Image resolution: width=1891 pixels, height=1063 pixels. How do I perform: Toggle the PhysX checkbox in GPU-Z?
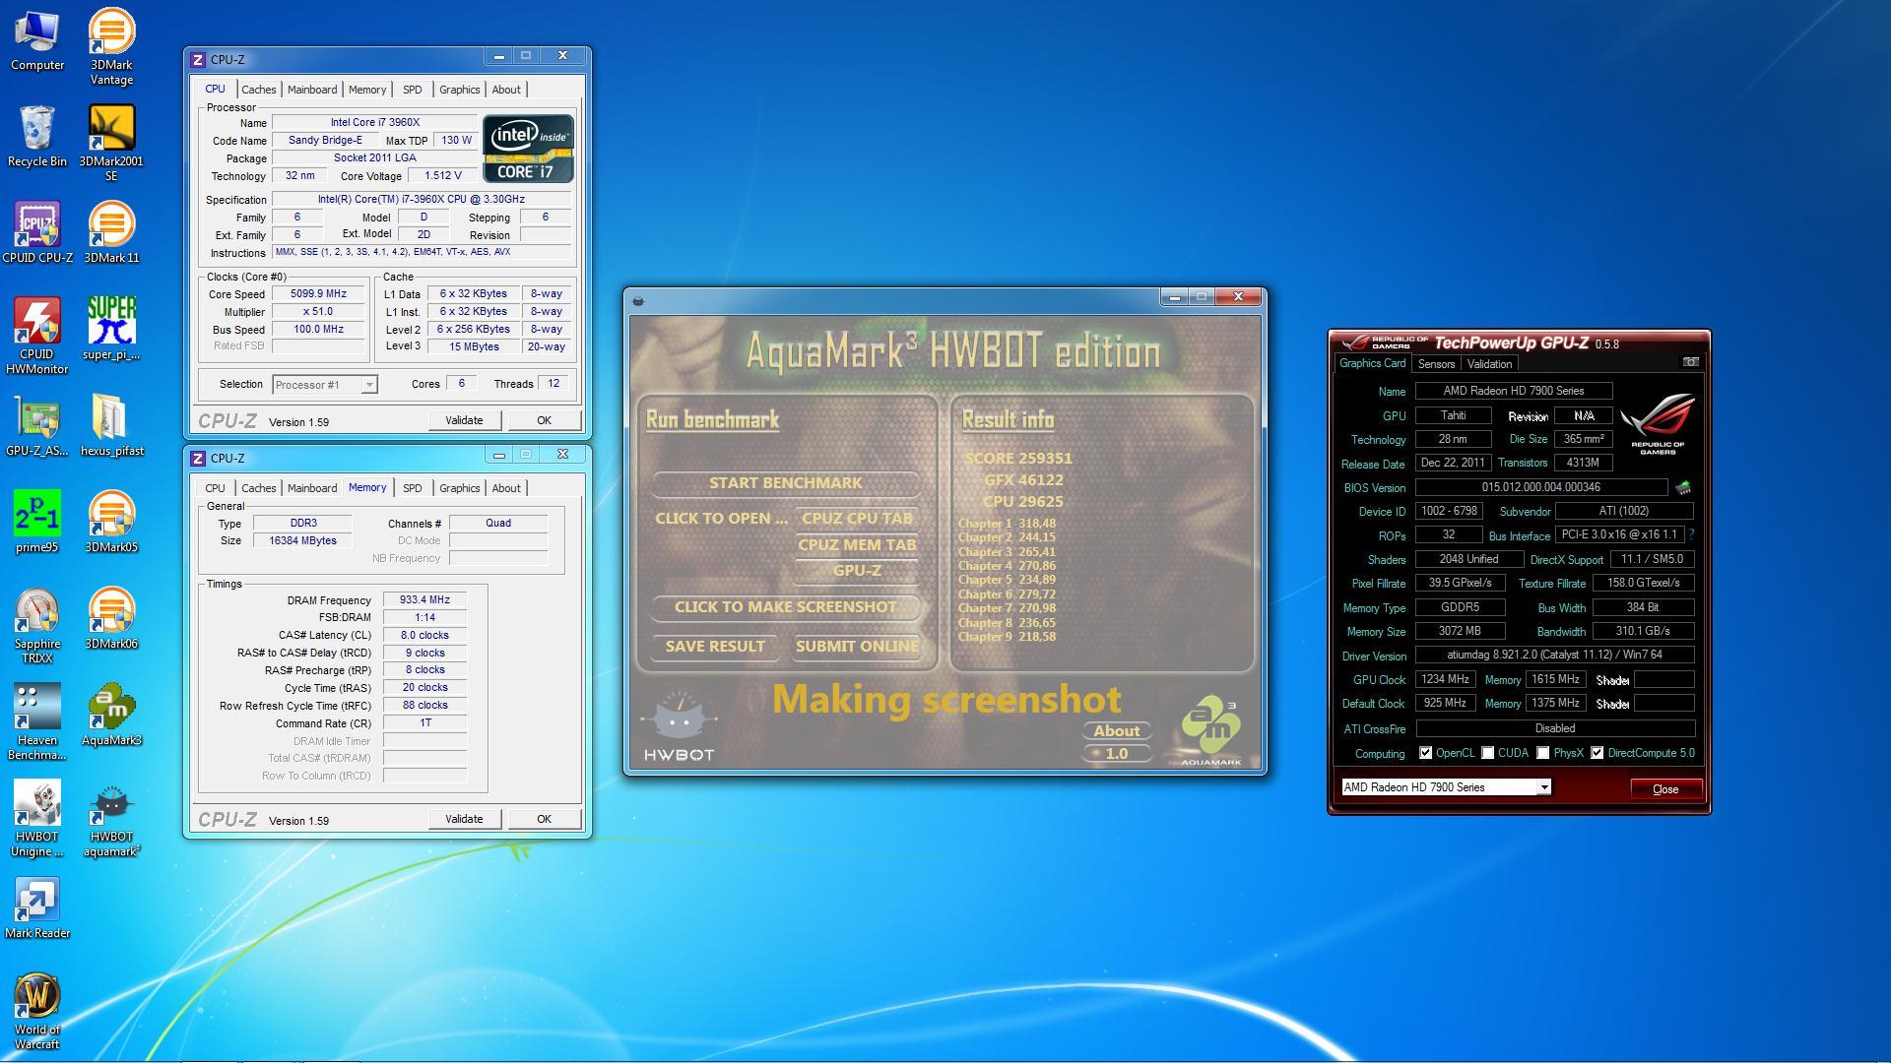pos(1542,753)
